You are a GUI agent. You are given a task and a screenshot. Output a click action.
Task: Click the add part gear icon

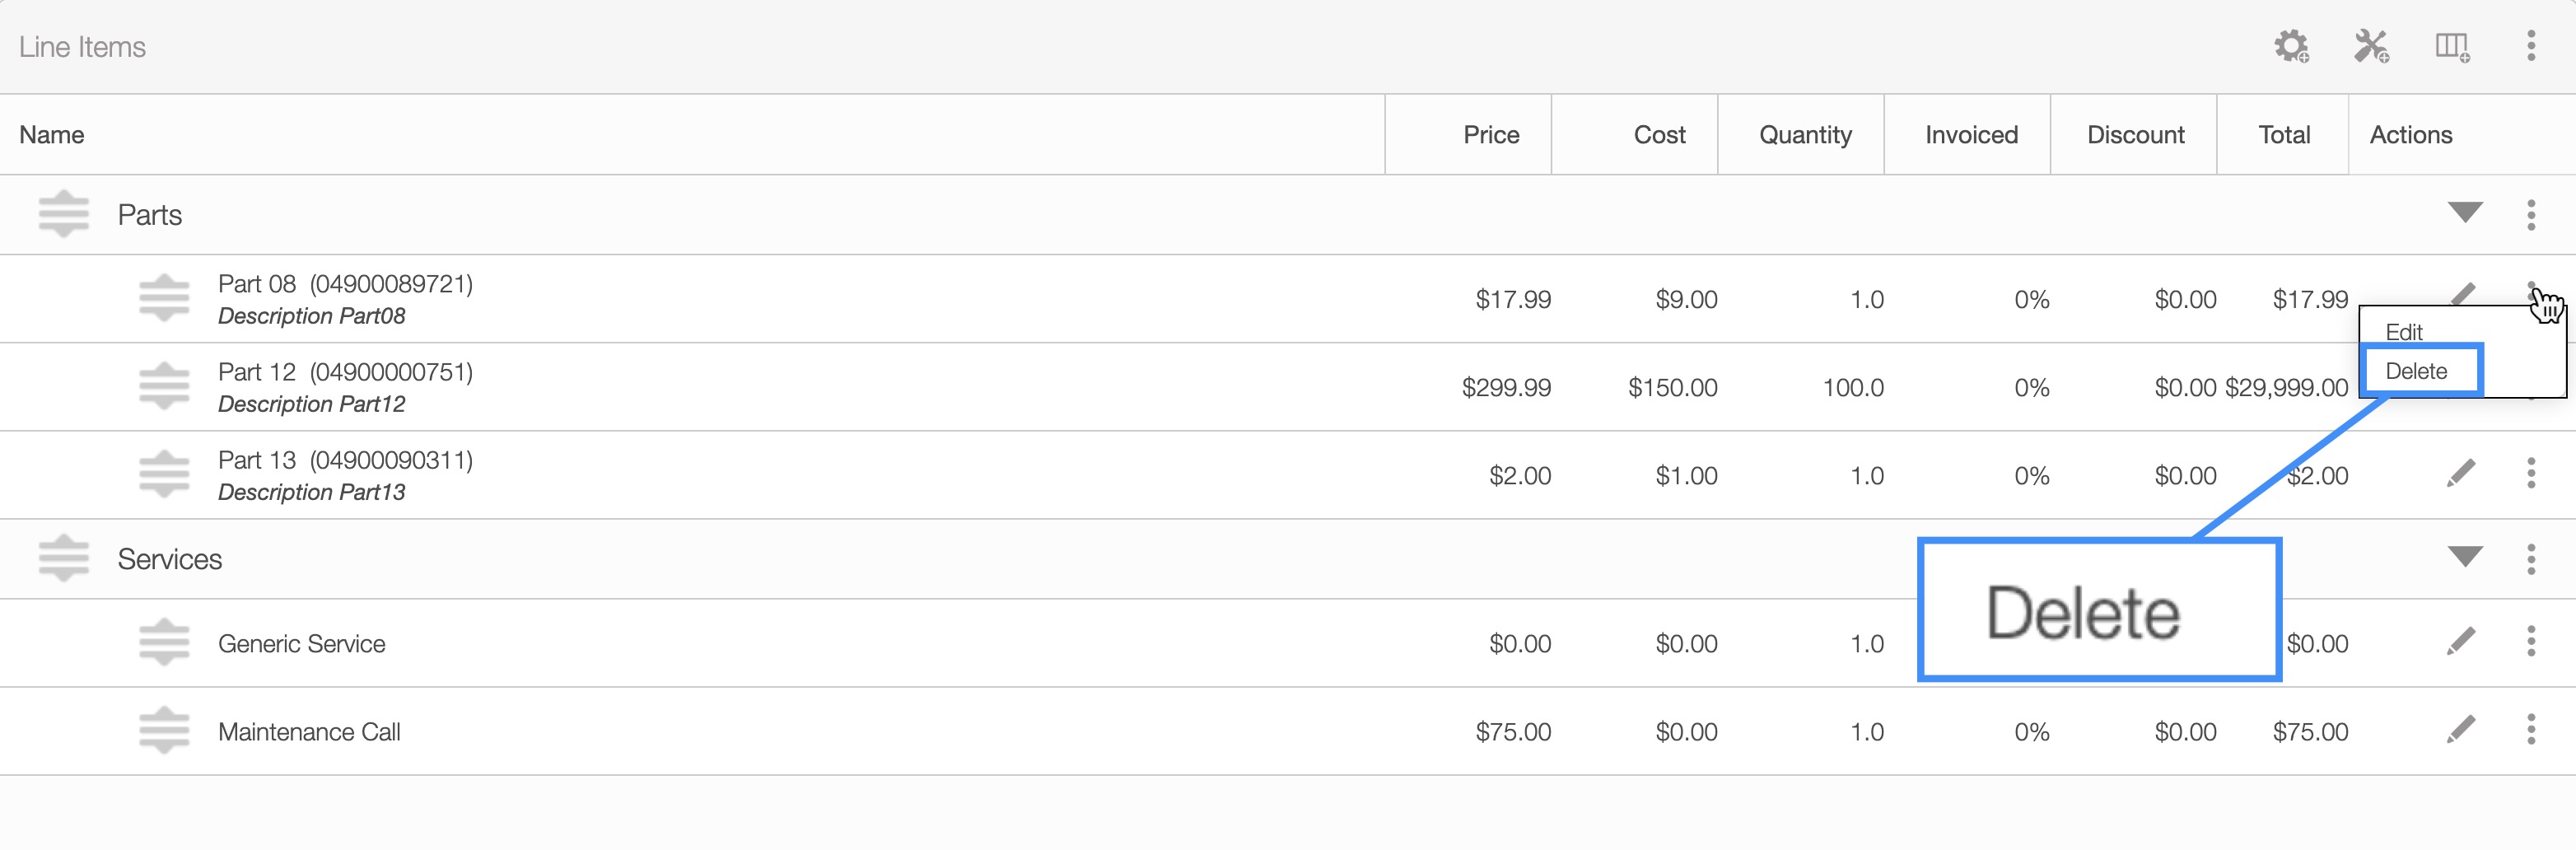(2291, 46)
